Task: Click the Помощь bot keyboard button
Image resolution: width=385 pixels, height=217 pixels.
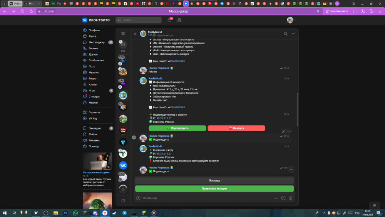Action: point(214,181)
